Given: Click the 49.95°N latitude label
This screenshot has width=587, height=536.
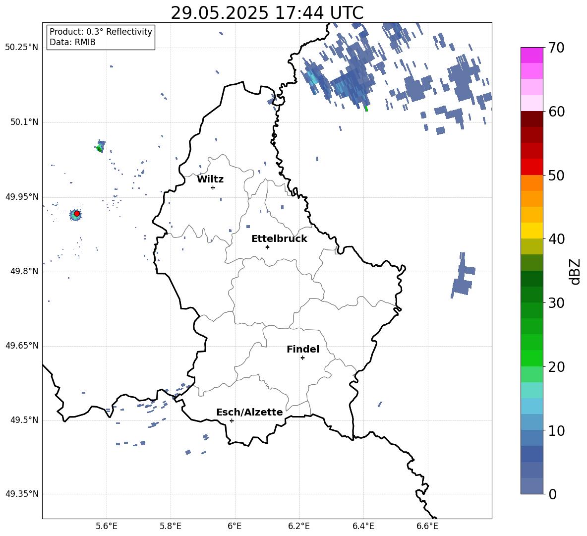Looking at the screenshot, I should 22,197.
